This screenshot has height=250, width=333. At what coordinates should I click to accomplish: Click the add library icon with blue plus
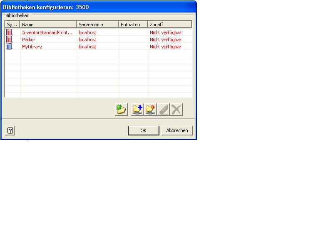click(137, 110)
